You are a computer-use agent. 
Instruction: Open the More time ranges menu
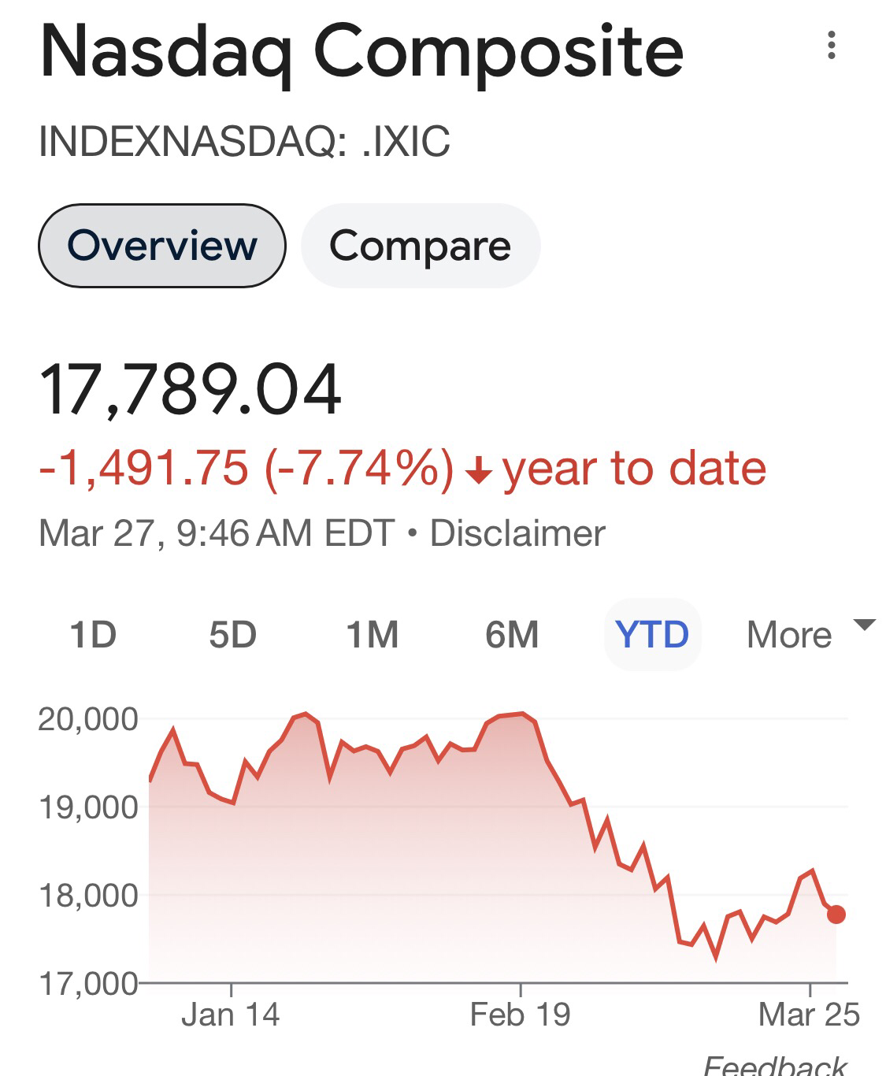pyautogui.click(x=788, y=635)
